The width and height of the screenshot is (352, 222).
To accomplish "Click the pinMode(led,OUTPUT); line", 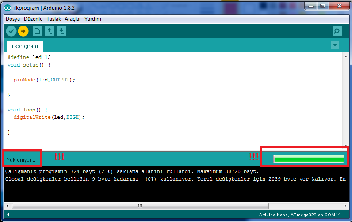I will [x=44, y=80].
